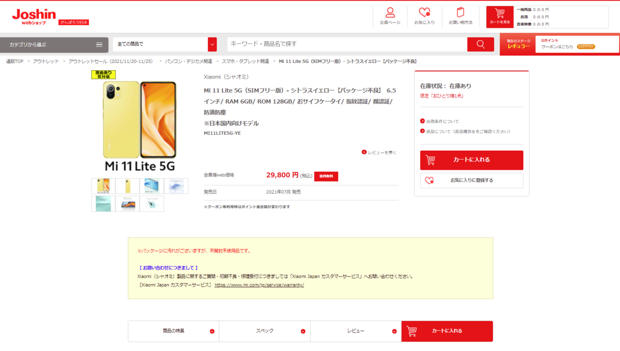Click breadcrumb パソコン・デジカメ関連
This screenshot has height=351, width=620.
click(x=189, y=61)
